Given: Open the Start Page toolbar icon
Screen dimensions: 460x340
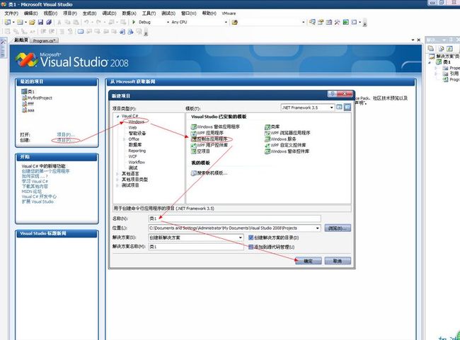Looking at the screenshot, I should [346, 22].
